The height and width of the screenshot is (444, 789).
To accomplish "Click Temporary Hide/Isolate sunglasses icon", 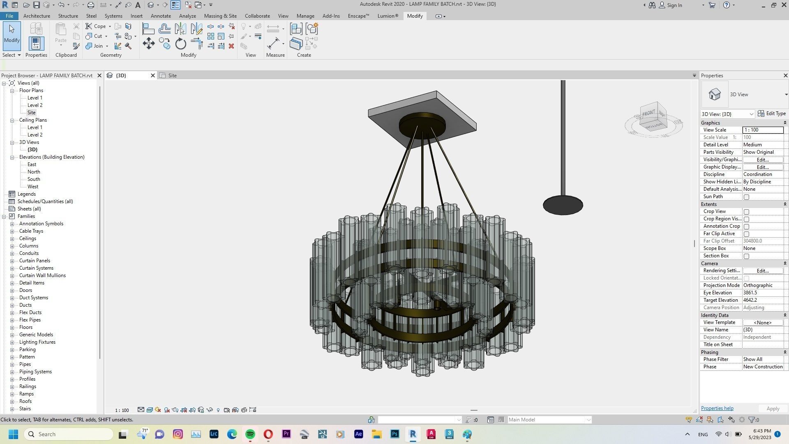I will [x=210, y=410].
